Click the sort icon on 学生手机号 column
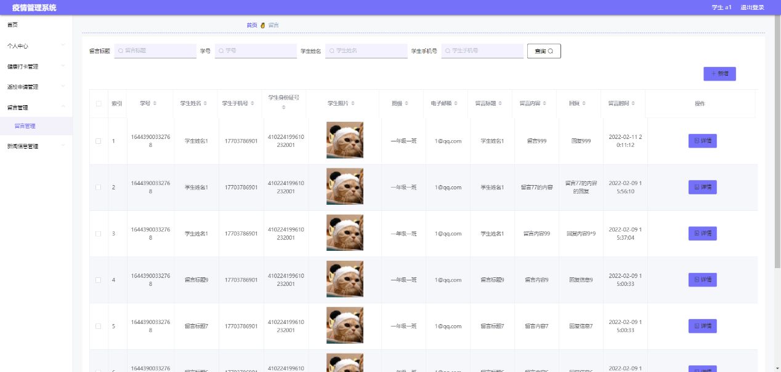Image resolution: width=781 pixels, height=372 pixels. coord(253,103)
